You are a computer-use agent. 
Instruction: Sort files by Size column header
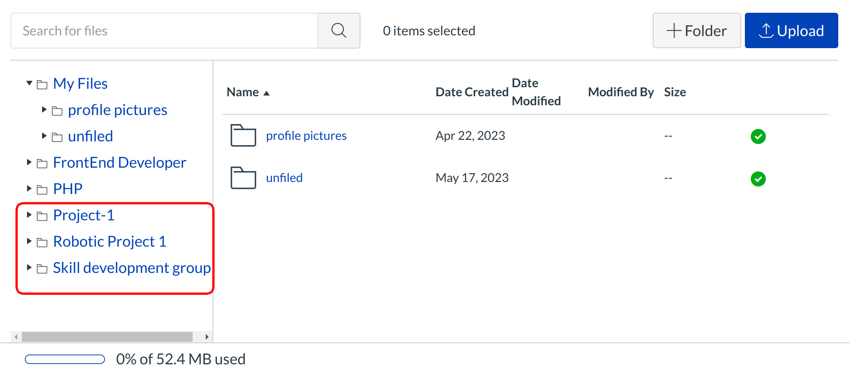coord(675,92)
